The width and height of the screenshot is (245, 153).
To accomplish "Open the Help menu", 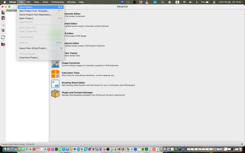I will click(81, 2).
